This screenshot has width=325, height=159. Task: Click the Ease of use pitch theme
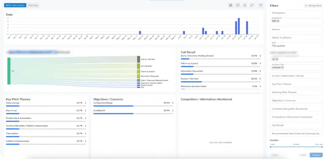coord(46,112)
